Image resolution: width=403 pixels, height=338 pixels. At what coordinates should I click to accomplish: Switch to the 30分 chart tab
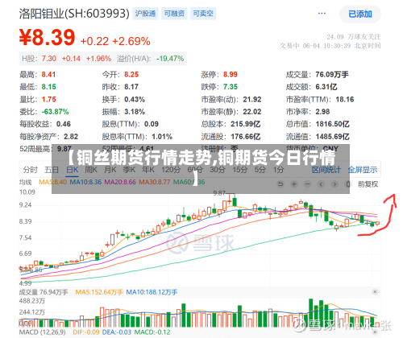(218, 170)
